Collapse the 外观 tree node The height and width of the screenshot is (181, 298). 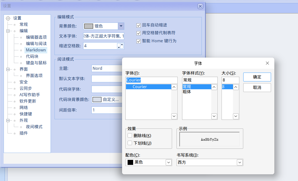point(8,120)
